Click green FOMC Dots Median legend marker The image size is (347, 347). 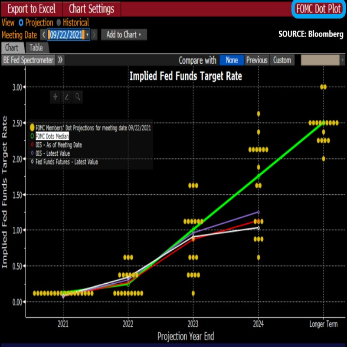[x=32, y=137]
